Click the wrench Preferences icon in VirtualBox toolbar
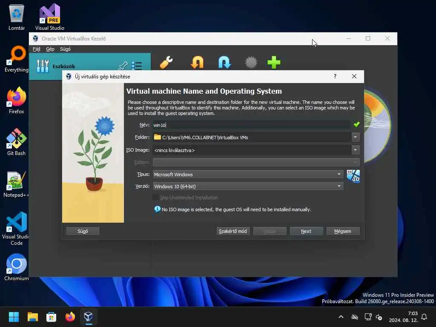Screen dimensions: 436x327 pyautogui.click(x=166, y=63)
